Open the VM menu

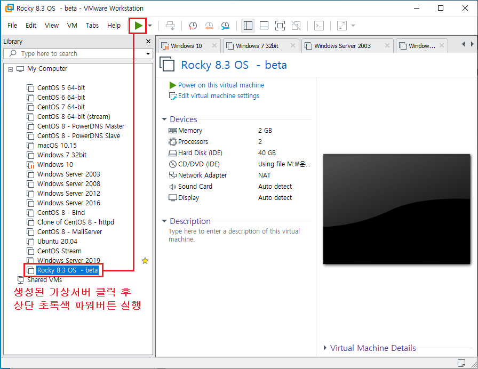tap(72, 25)
